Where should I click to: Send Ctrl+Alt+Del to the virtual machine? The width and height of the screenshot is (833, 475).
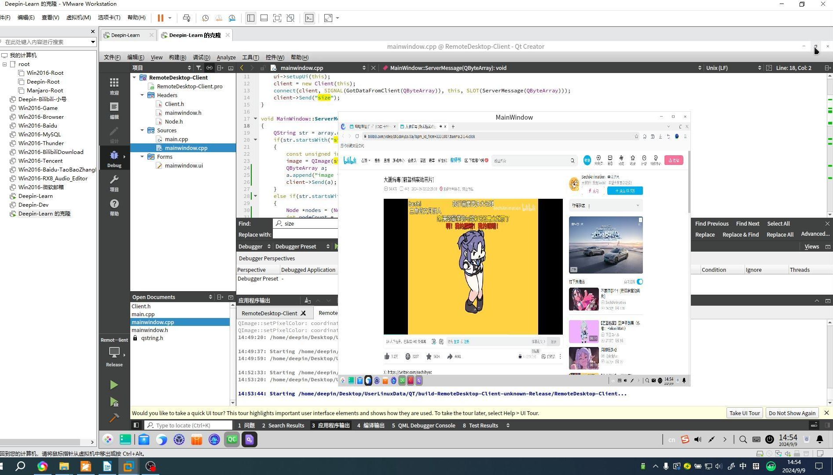187,18
